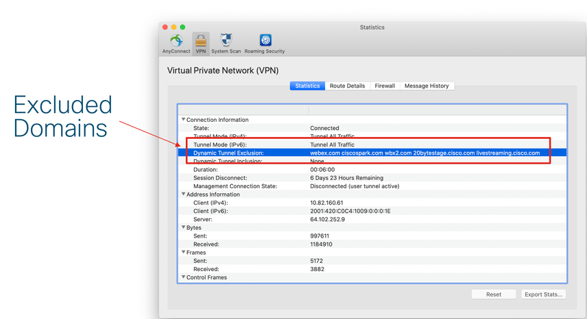Select the Management Connection State row
This screenshot has width=587, height=319.
[x=372, y=186]
